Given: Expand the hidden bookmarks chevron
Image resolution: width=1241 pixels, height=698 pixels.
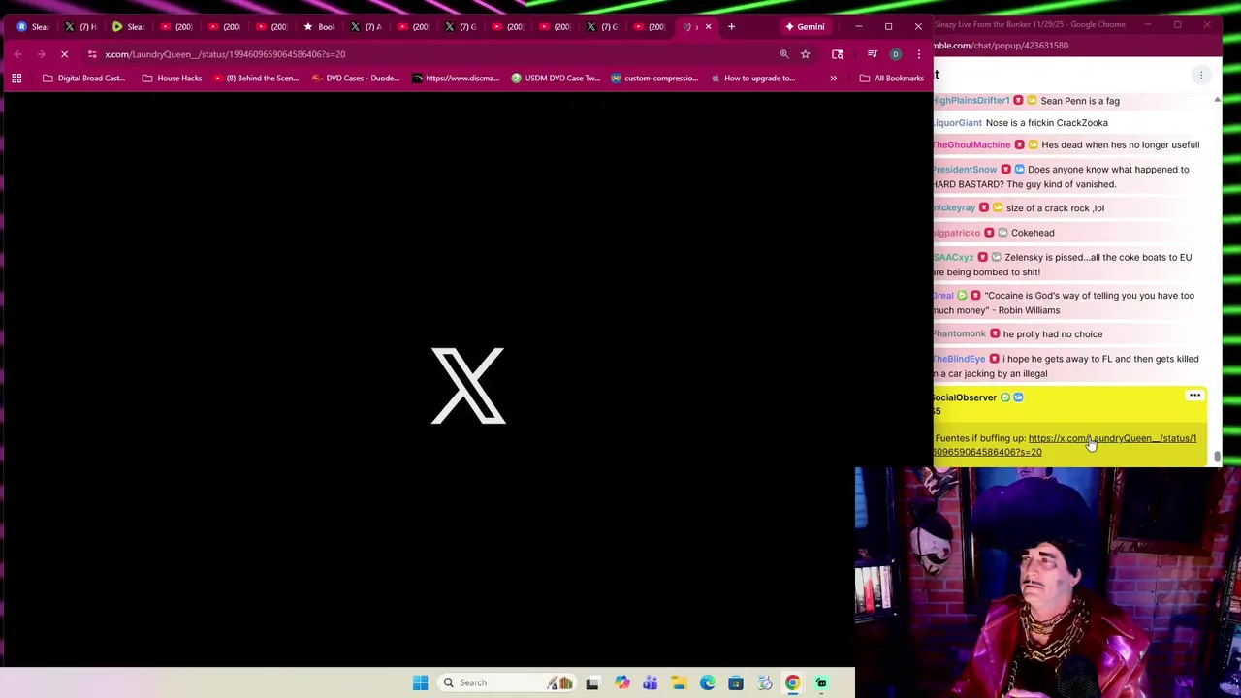Looking at the screenshot, I should pos(833,78).
